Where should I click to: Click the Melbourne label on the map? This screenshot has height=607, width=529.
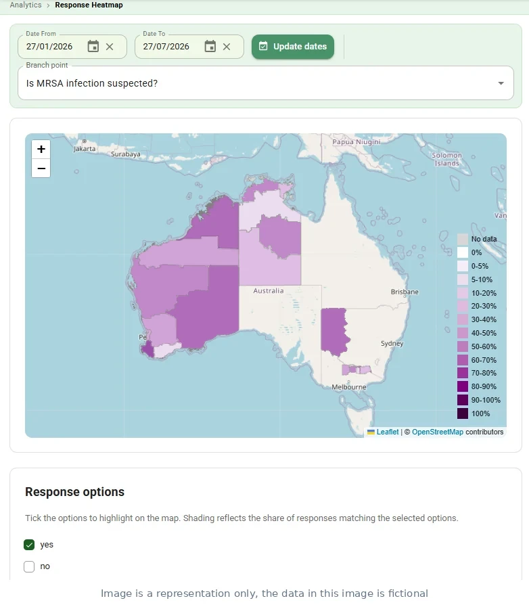[x=348, y=387]
